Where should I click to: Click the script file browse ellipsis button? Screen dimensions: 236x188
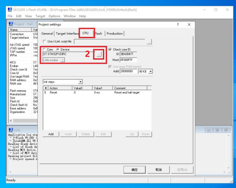(x=149, y=42)
